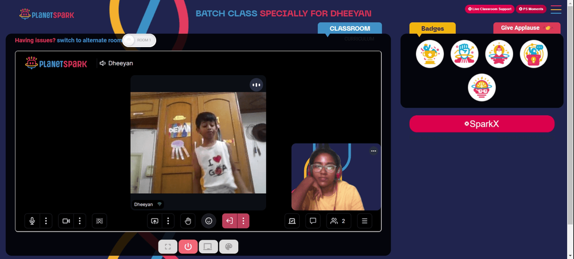The height and width of the screenshot is (259, 574).
Task: Click the PlanetSpark logo inside the meeting window
Action: [x=56, y=63]
